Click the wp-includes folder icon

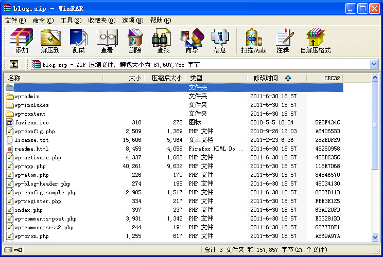click(x=10, y=105)
